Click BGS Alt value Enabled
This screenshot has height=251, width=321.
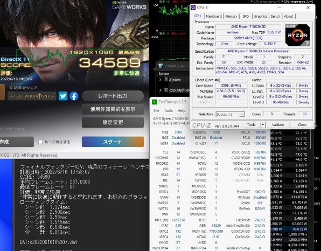click(x=216, y=138)
